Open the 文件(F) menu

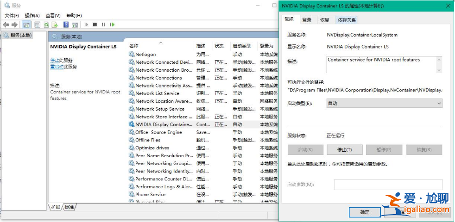pos(12,15)
